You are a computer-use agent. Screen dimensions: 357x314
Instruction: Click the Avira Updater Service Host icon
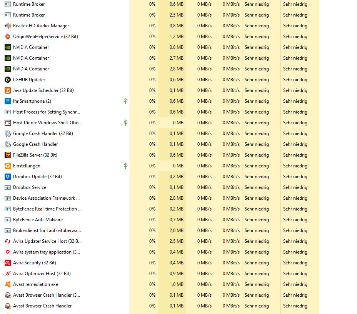pyautogui.click(x=8, y=241)
